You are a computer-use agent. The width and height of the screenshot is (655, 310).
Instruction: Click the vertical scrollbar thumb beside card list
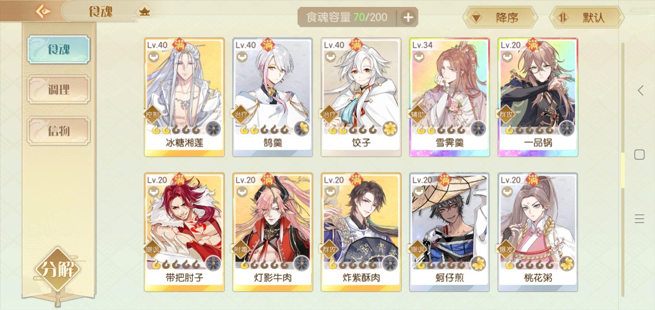point(623,170)
